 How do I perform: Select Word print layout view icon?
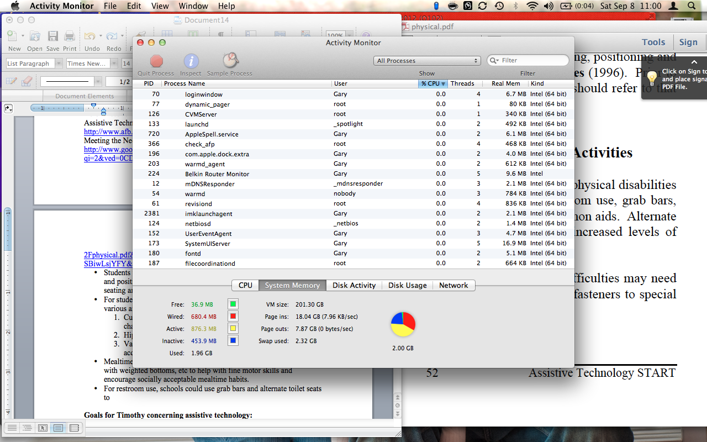click(x=58, y=427)
